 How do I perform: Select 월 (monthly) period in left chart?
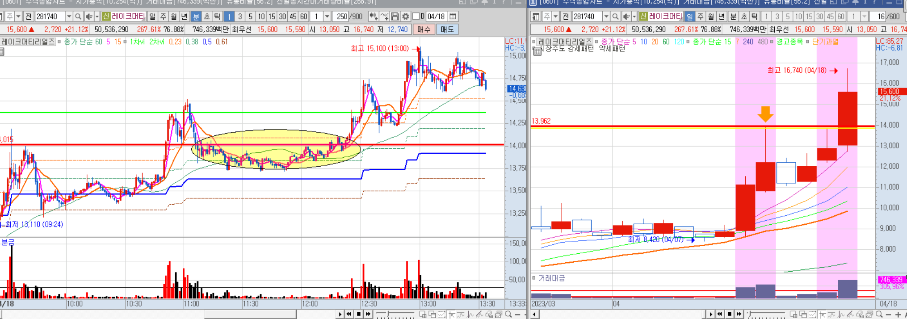[174, 17]
